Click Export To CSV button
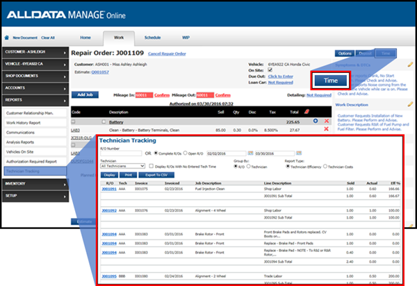The height and width of the screenshot is (286, 417). click(156, 175)
